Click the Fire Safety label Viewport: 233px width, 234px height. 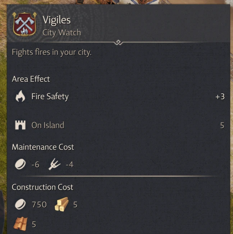(x=50, y=96)
